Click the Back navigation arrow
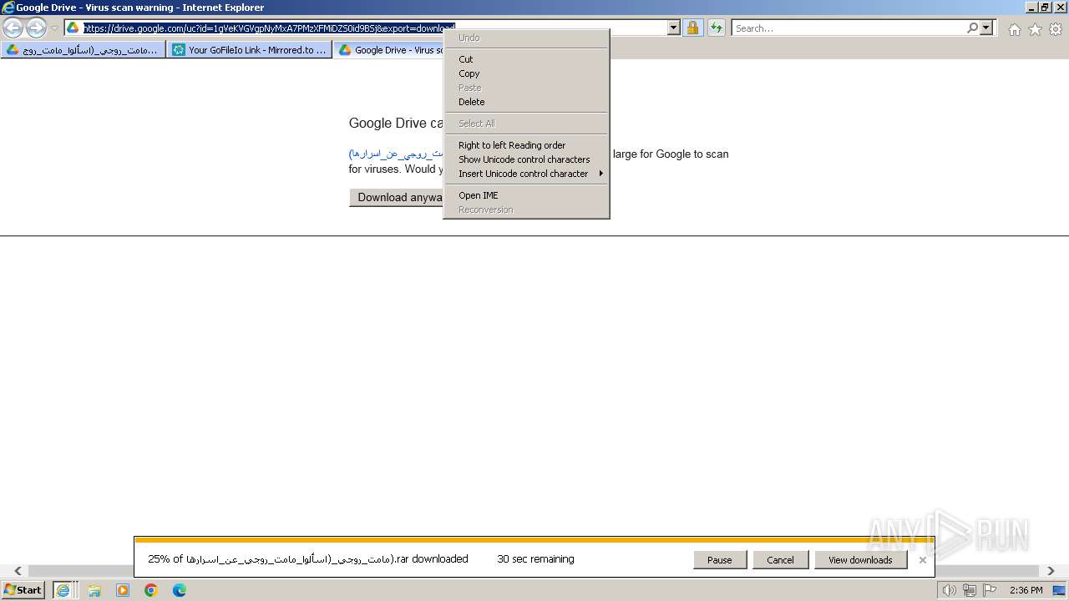The width and height of the screenshot is (1069, 601). coord(13,28)
